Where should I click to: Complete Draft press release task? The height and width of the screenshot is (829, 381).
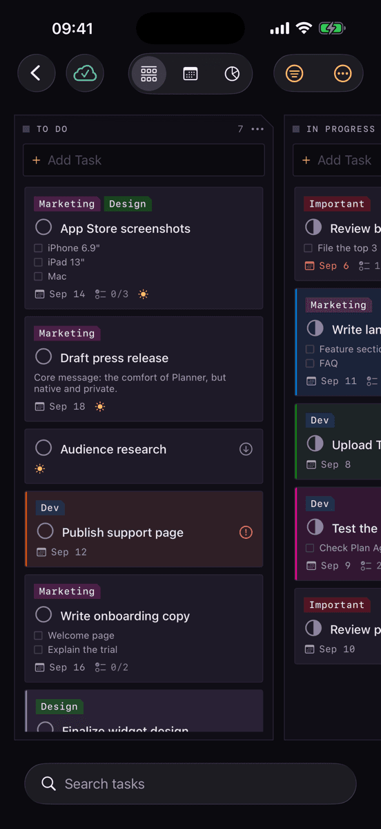pyautogui.click(x=43, y=356)
